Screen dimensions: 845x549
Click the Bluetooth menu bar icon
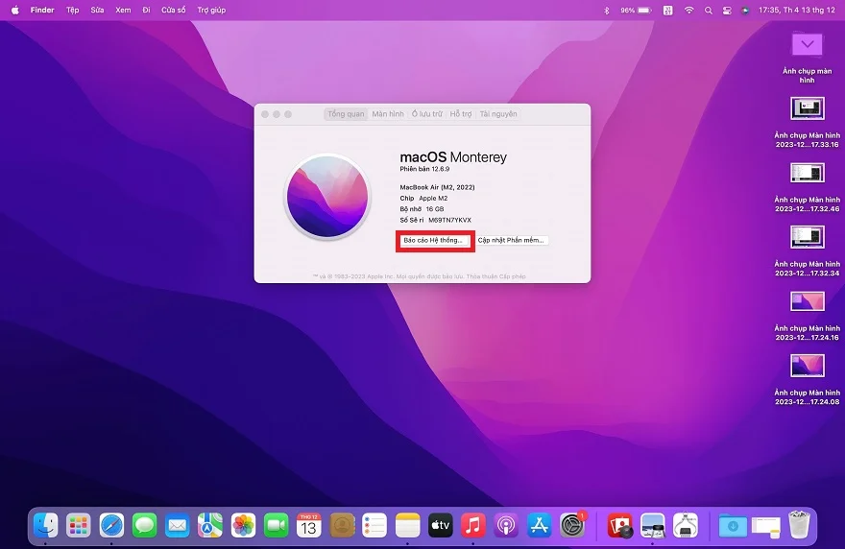point(606,11)
